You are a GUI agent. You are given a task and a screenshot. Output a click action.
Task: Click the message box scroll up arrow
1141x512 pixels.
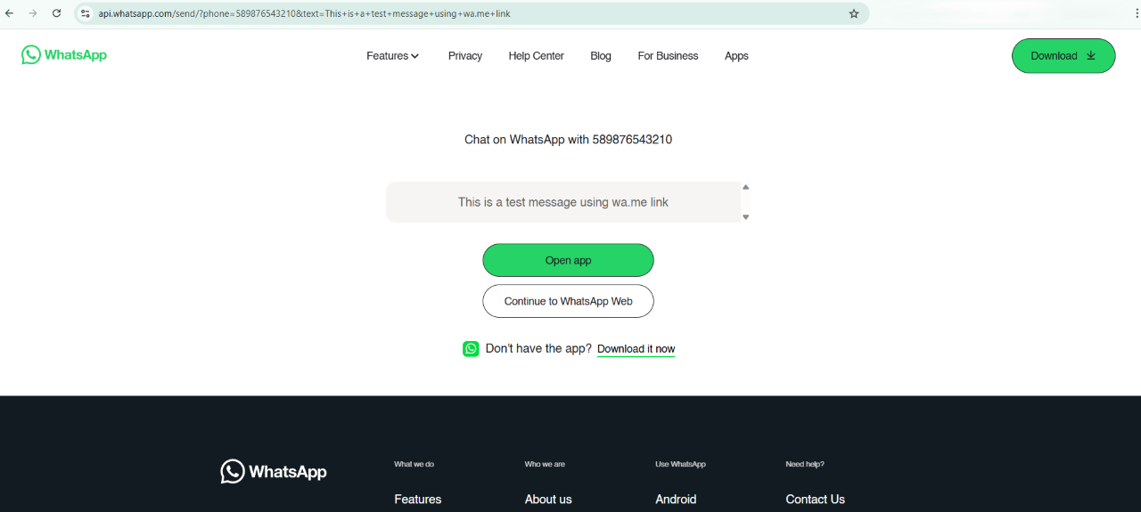pyautogui.click(x=745, y=187)
